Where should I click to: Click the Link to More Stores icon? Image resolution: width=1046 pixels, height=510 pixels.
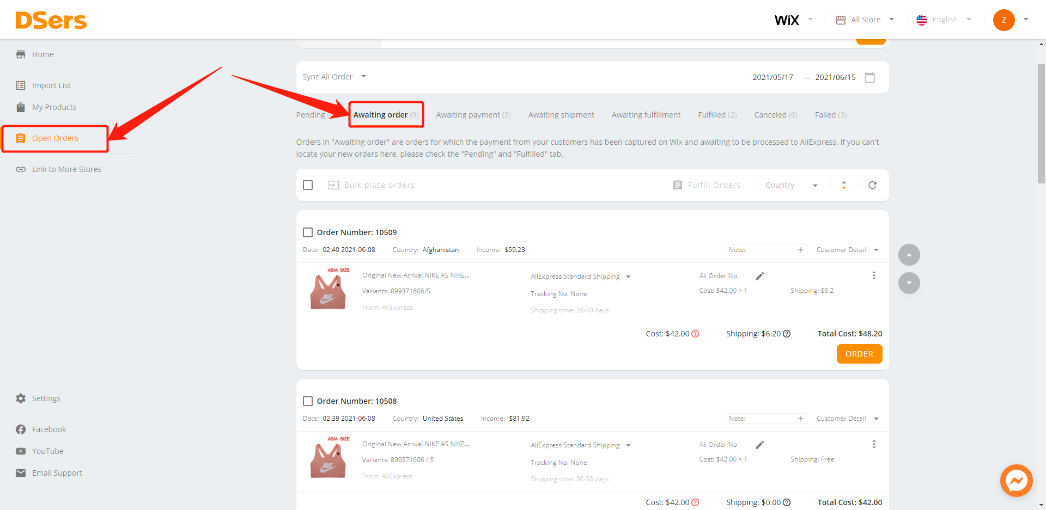[21, 169]
